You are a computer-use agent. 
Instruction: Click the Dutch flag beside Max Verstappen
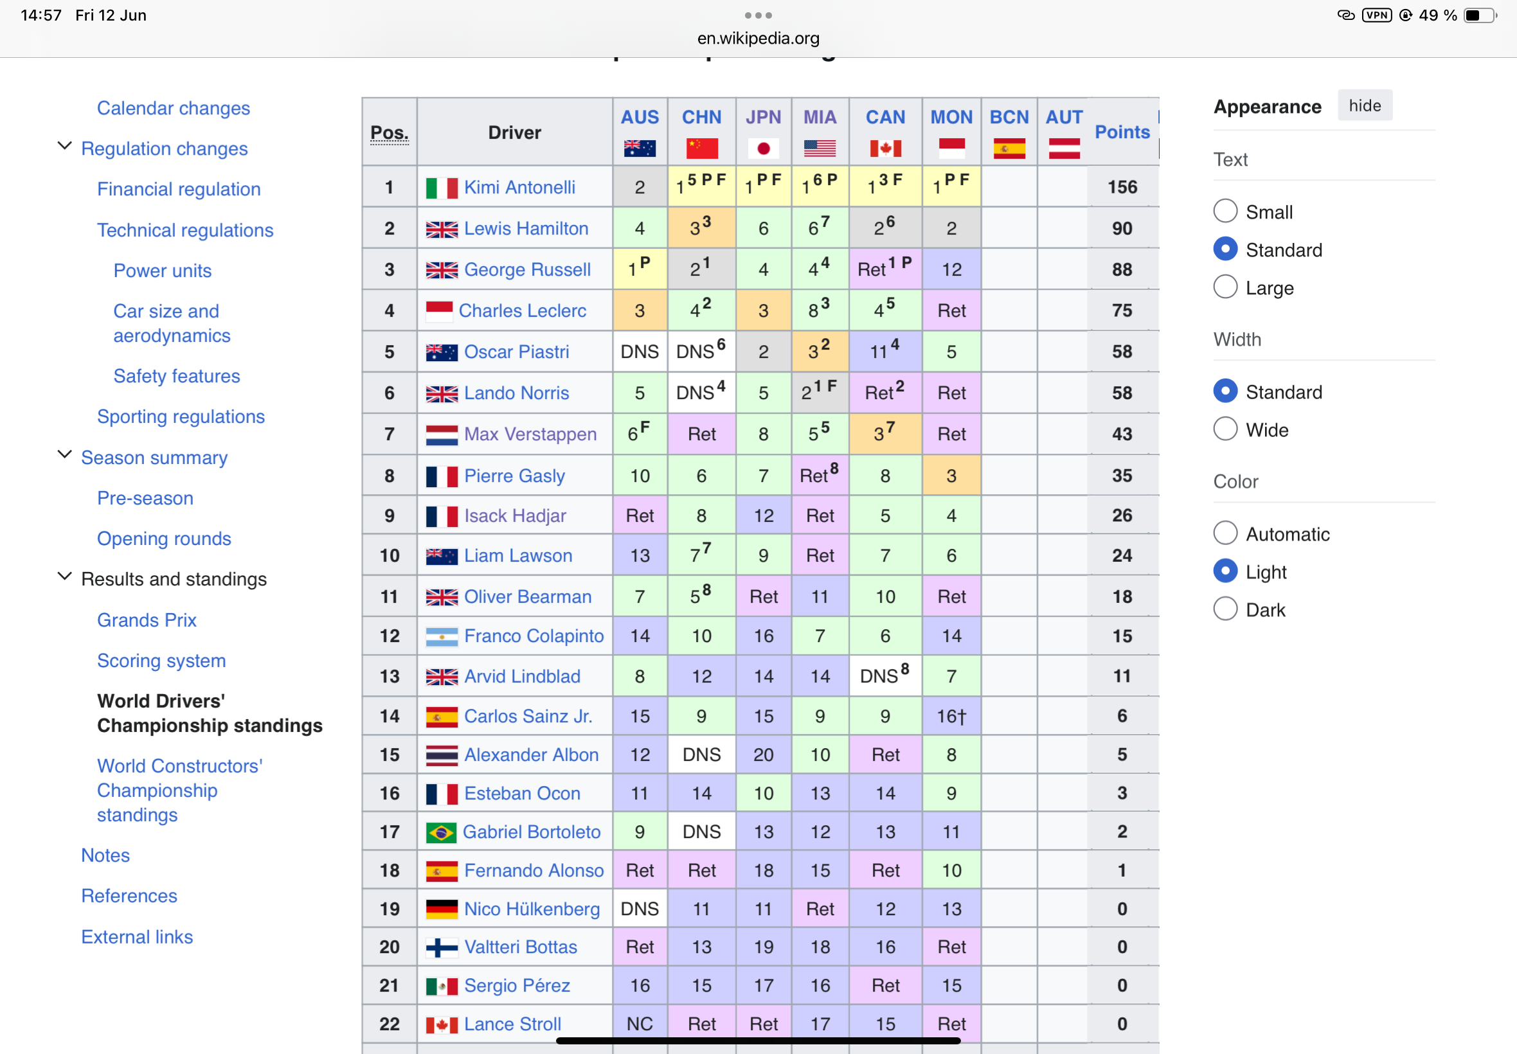(x=442, y=434)
